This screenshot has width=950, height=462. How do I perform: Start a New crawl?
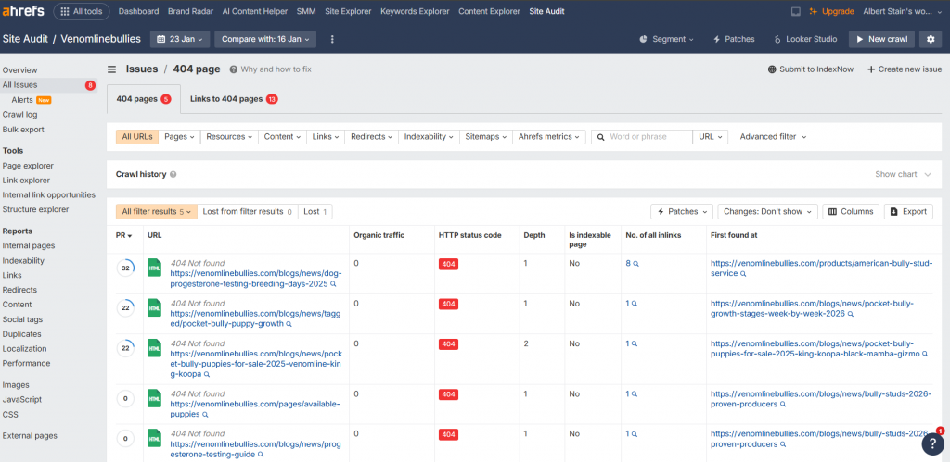point(881,39)
